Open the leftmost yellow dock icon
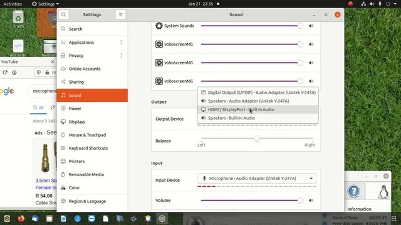Image resolution: width=401 pixels, height=225 pixels. (7, 219)
